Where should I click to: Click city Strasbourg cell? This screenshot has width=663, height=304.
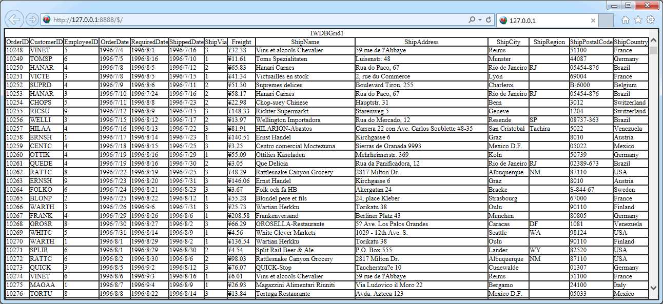pyautogui.click(x=508, y=198)
